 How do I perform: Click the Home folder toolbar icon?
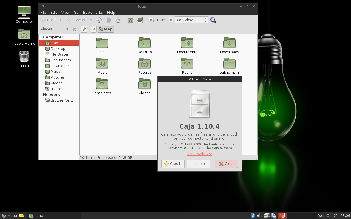pos(131,20)
